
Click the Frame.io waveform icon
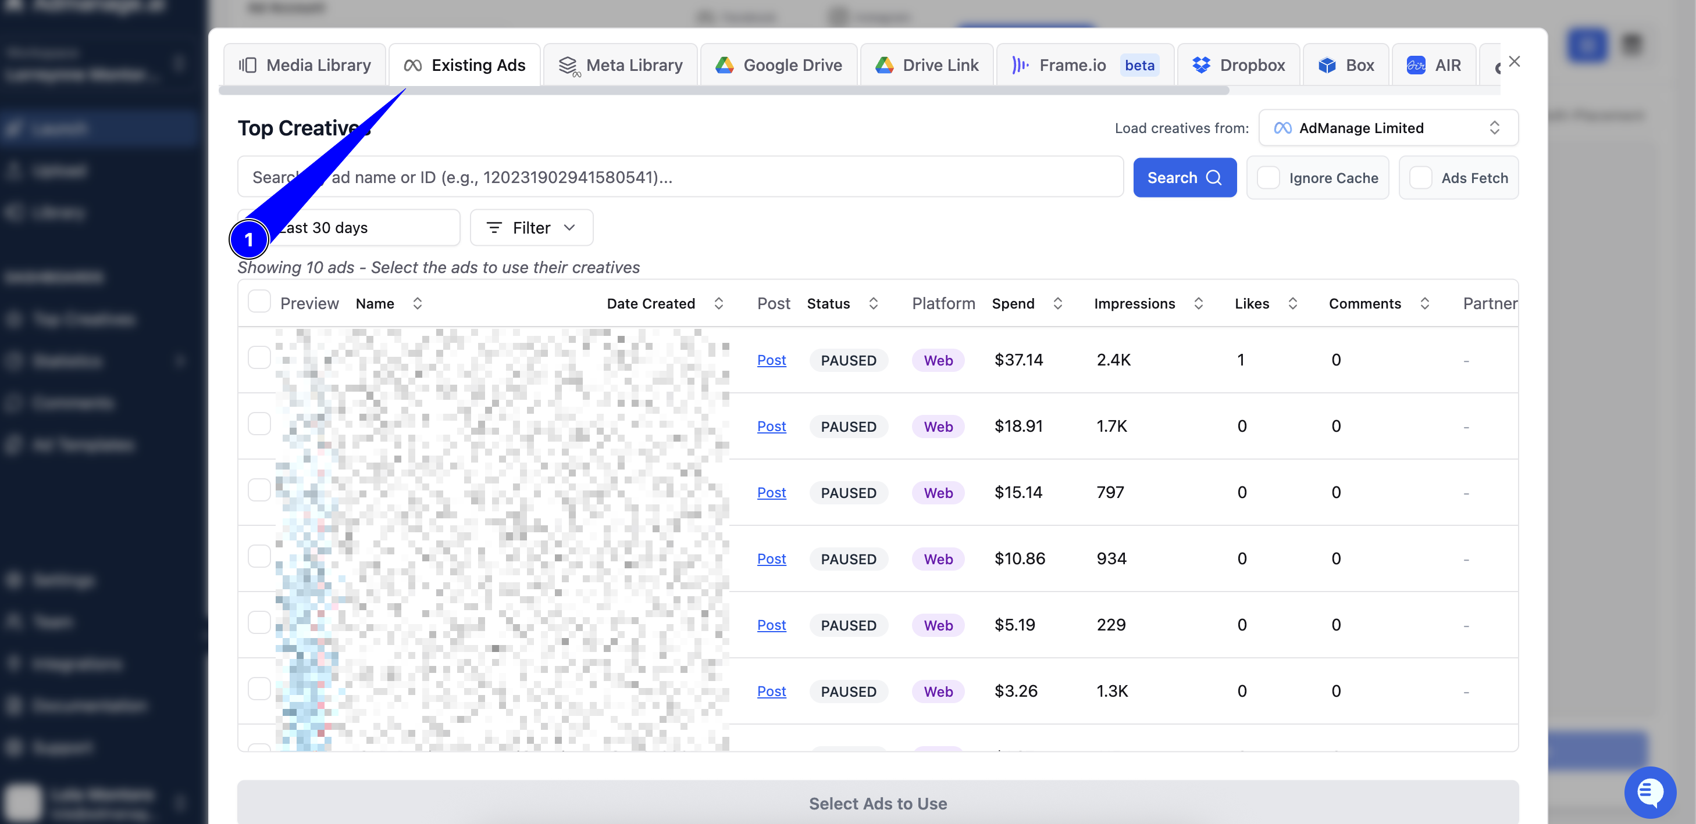[1020, 65]
